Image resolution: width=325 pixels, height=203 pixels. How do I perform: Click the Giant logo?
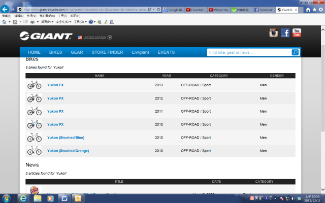coord(46,36)
